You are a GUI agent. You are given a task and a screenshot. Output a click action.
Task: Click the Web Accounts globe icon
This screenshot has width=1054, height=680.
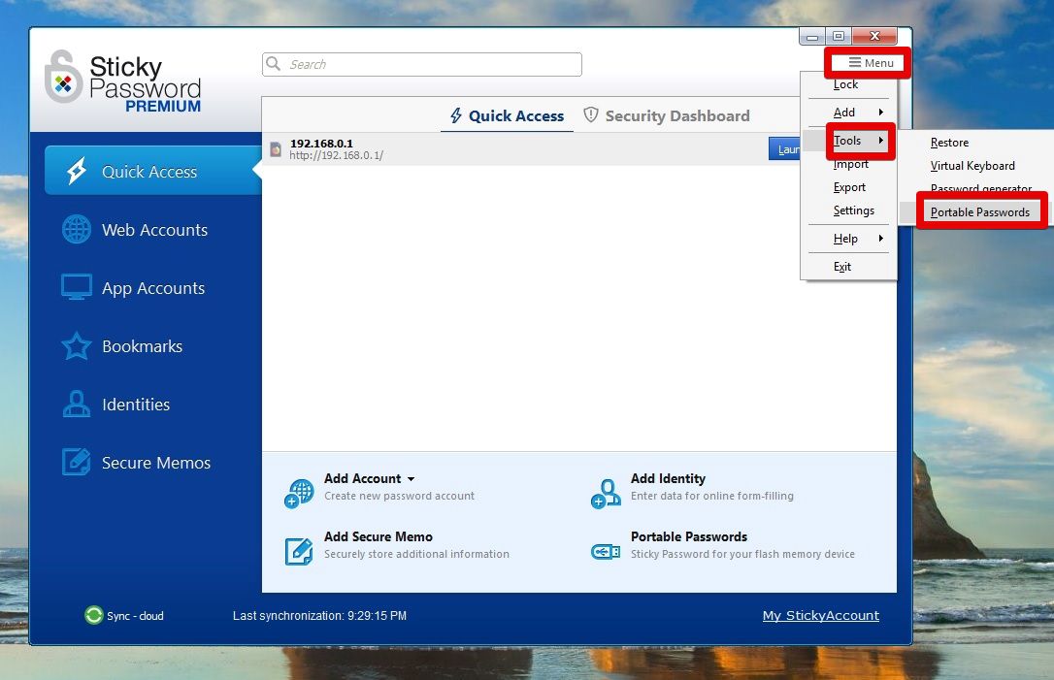pos(77,229)
